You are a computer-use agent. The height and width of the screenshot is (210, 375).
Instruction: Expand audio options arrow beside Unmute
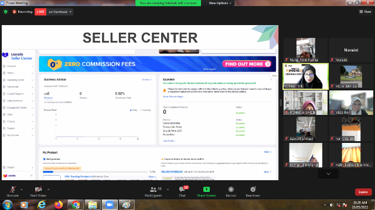point(22,190)
